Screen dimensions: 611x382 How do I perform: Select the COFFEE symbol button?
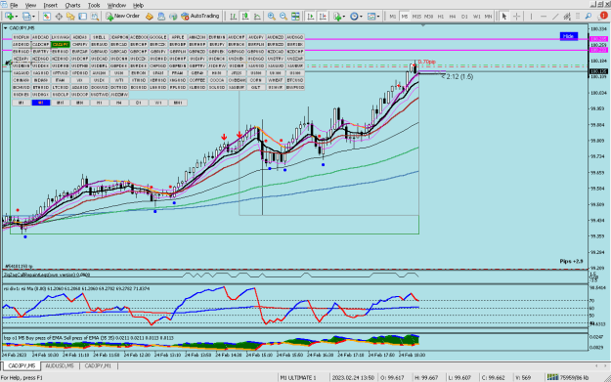(197, 80)
